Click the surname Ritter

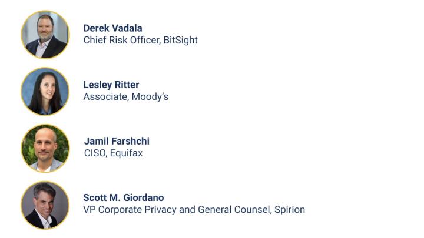128,85
